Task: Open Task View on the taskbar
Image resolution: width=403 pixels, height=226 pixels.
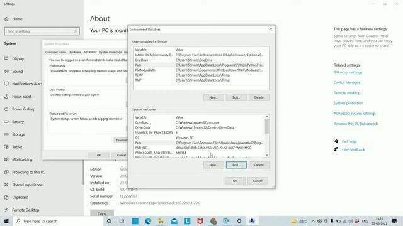Action: (122, 221)
